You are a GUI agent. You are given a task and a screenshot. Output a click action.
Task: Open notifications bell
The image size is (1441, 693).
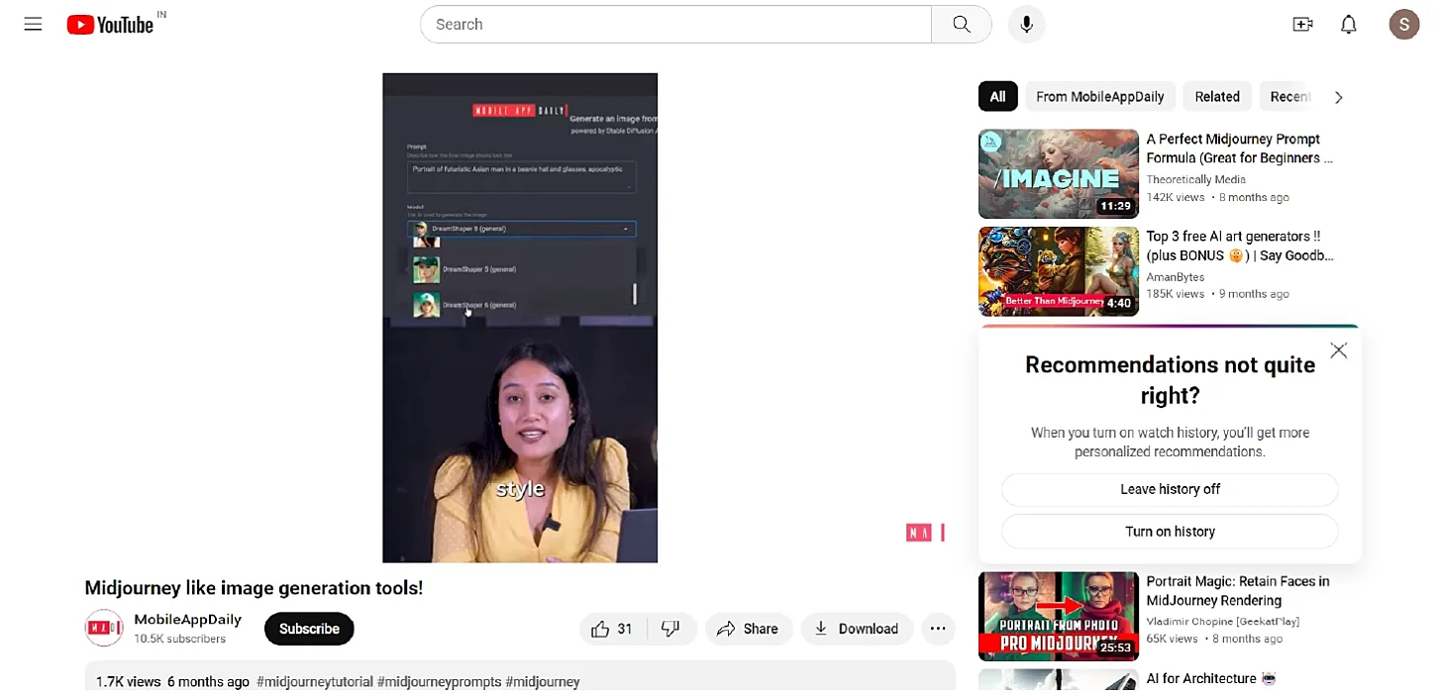tap(1349, 25)
